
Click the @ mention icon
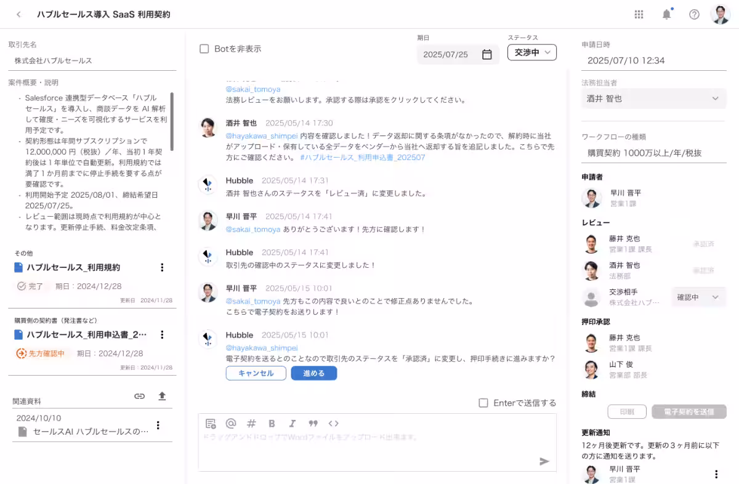(231, 423)
